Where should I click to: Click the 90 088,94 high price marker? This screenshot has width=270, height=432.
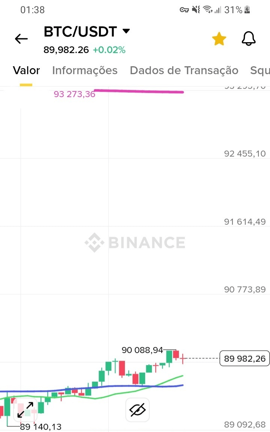(142, 350)
